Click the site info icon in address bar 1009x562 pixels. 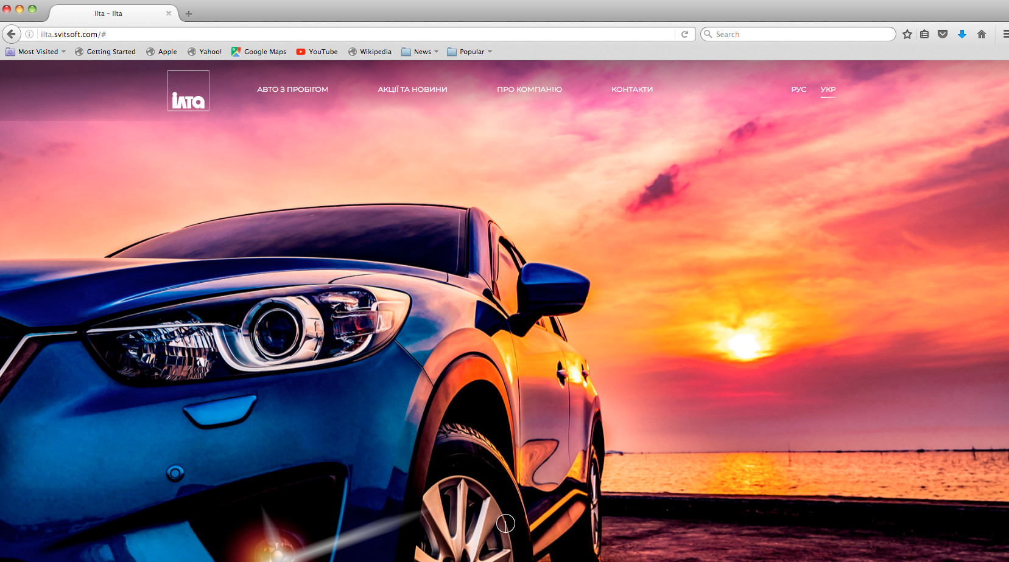[29, 34]
